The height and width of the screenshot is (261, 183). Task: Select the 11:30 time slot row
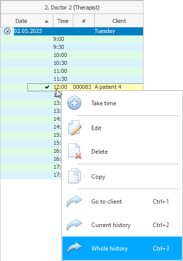72,79
